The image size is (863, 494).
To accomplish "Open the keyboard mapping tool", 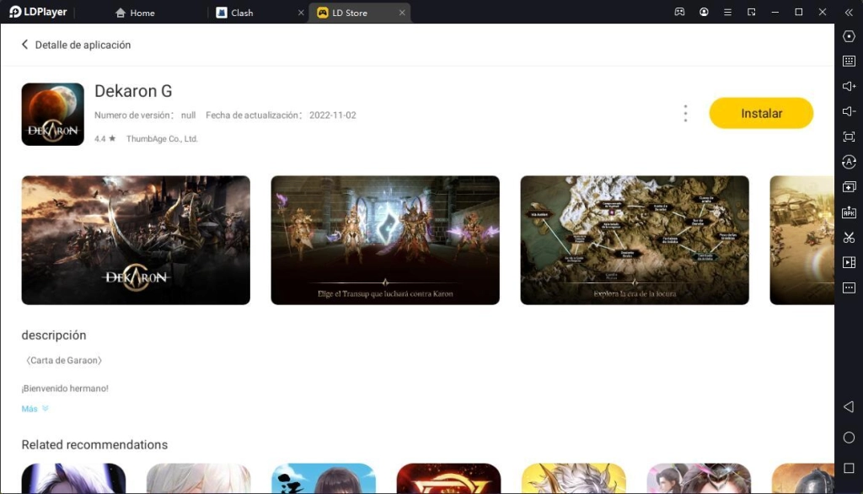I will pyautogui.click(x=849, y=61).
